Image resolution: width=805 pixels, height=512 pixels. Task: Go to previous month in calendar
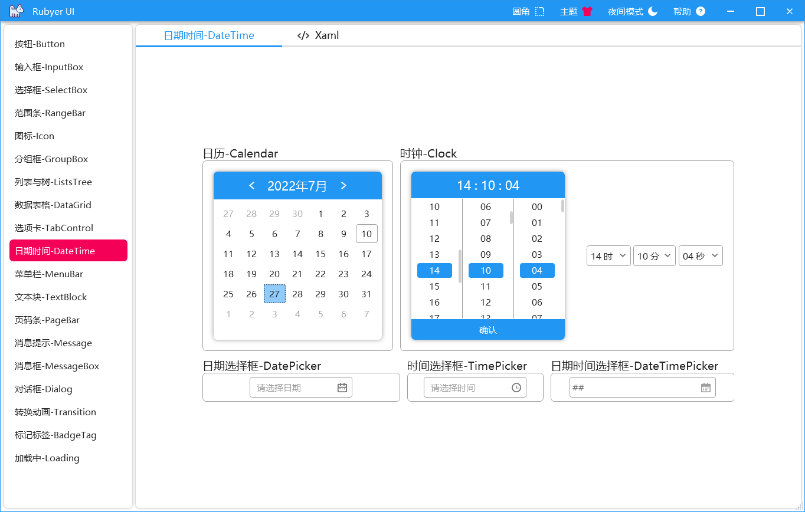coord(252,186)
